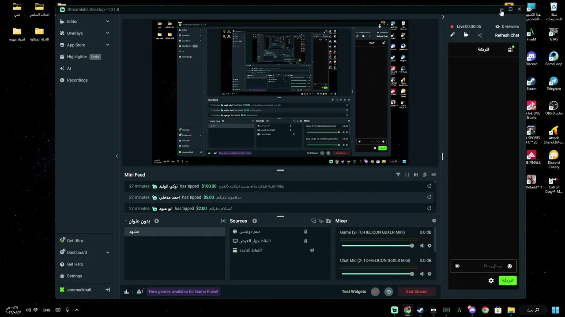Click the greyed source icon beside Add Folder

point(321,221)
